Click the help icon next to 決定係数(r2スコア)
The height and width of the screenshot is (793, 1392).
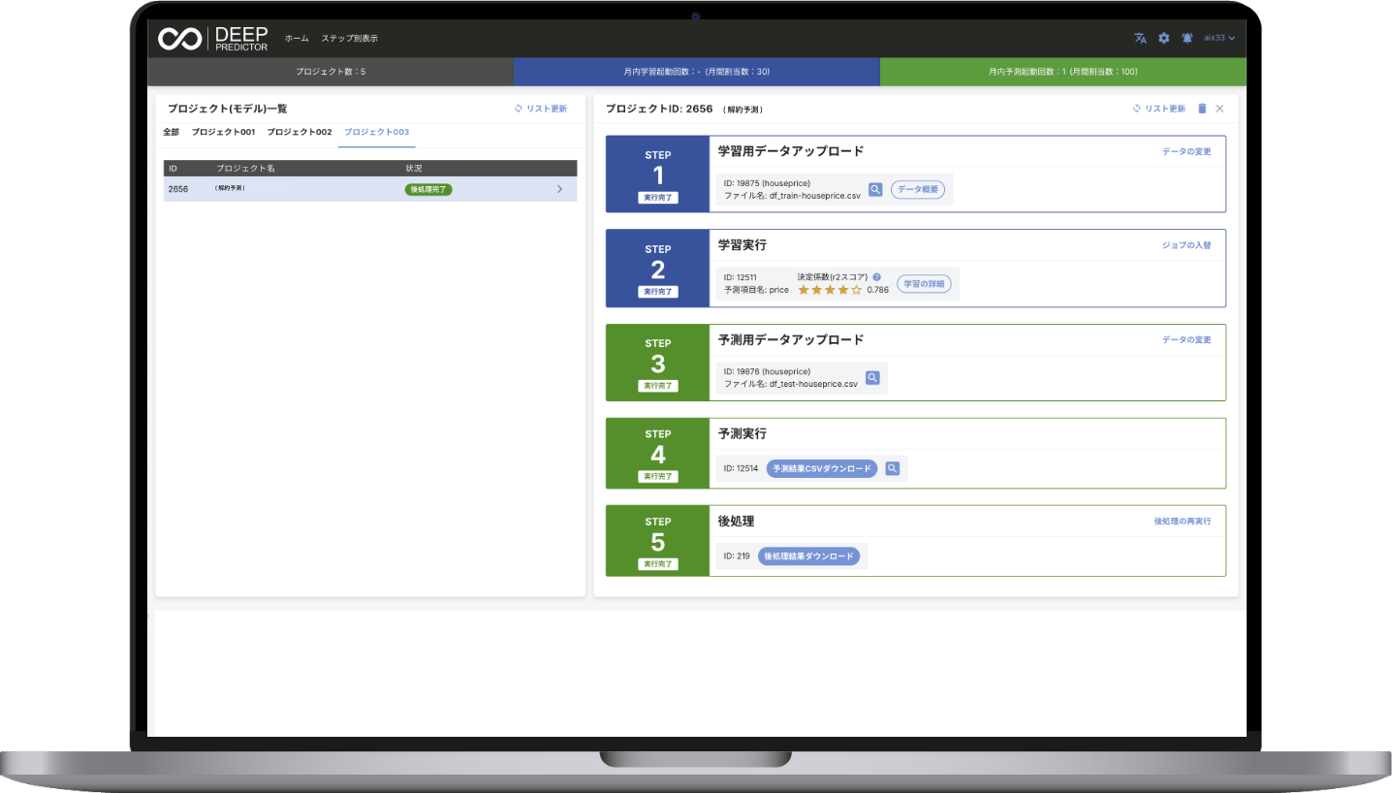(x=876, y=277)
